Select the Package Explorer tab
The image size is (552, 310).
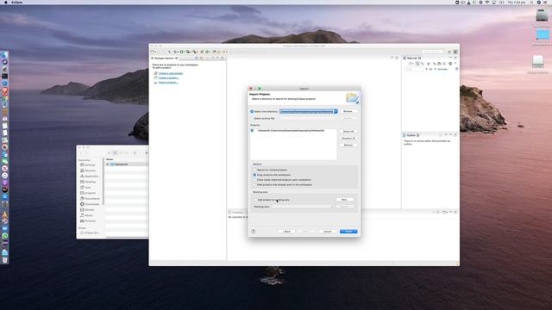[164, 58]
